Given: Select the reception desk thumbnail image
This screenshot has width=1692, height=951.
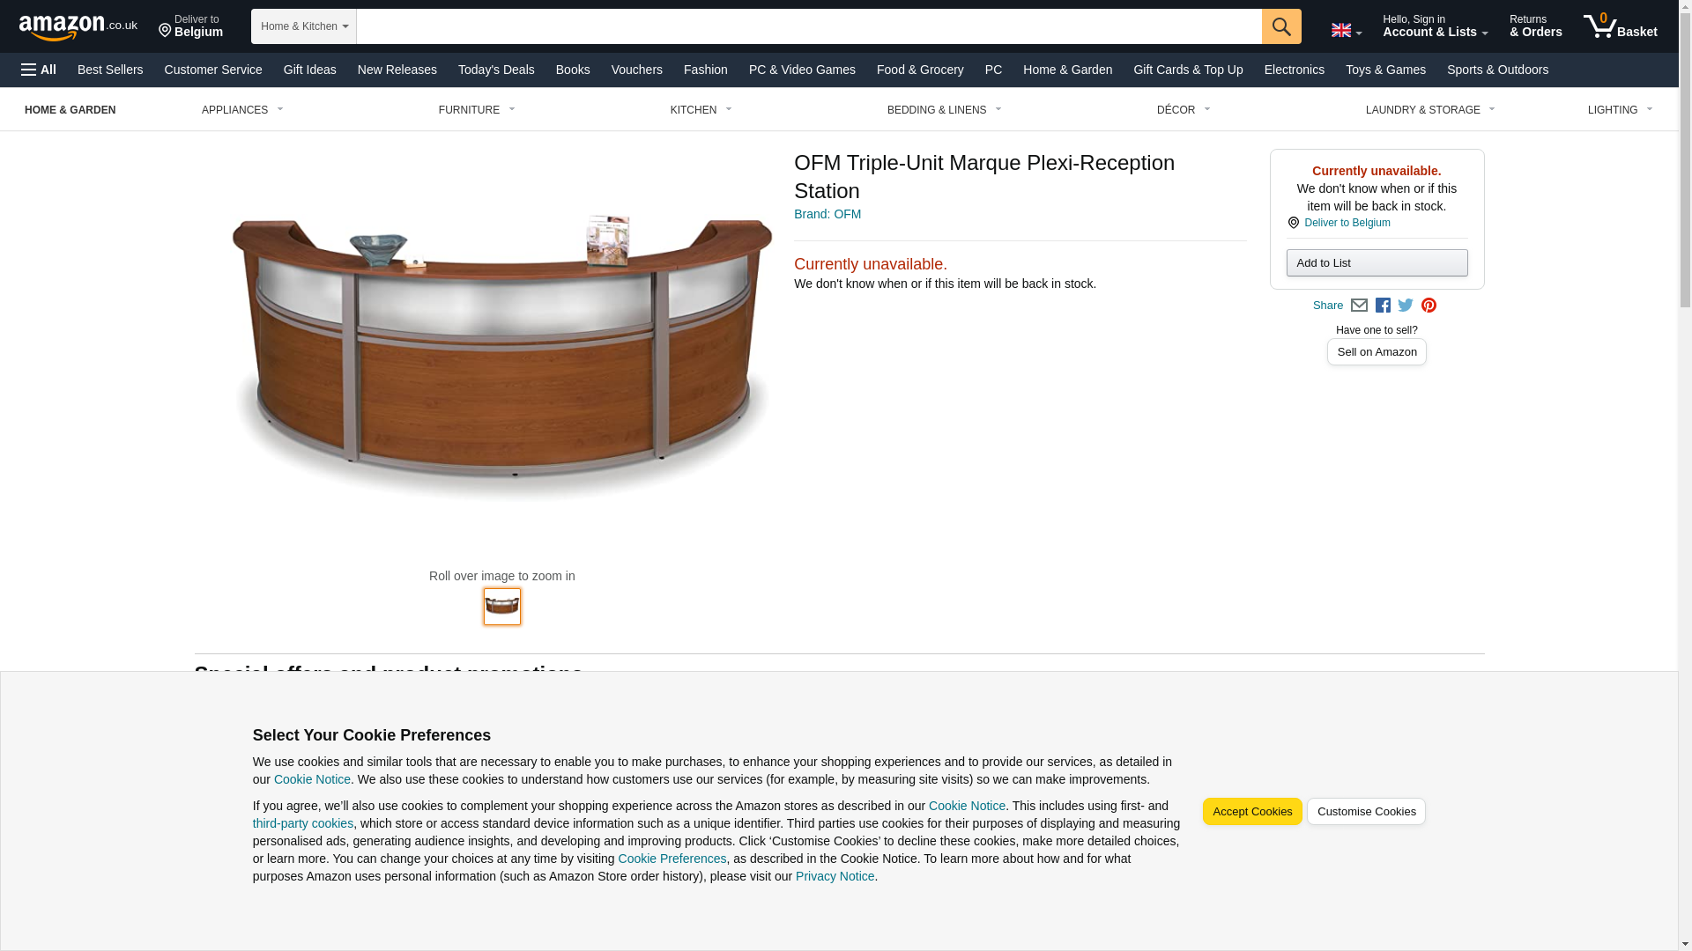Looking at the screenshot, I should pyautogui.click(x=502, y=607).
